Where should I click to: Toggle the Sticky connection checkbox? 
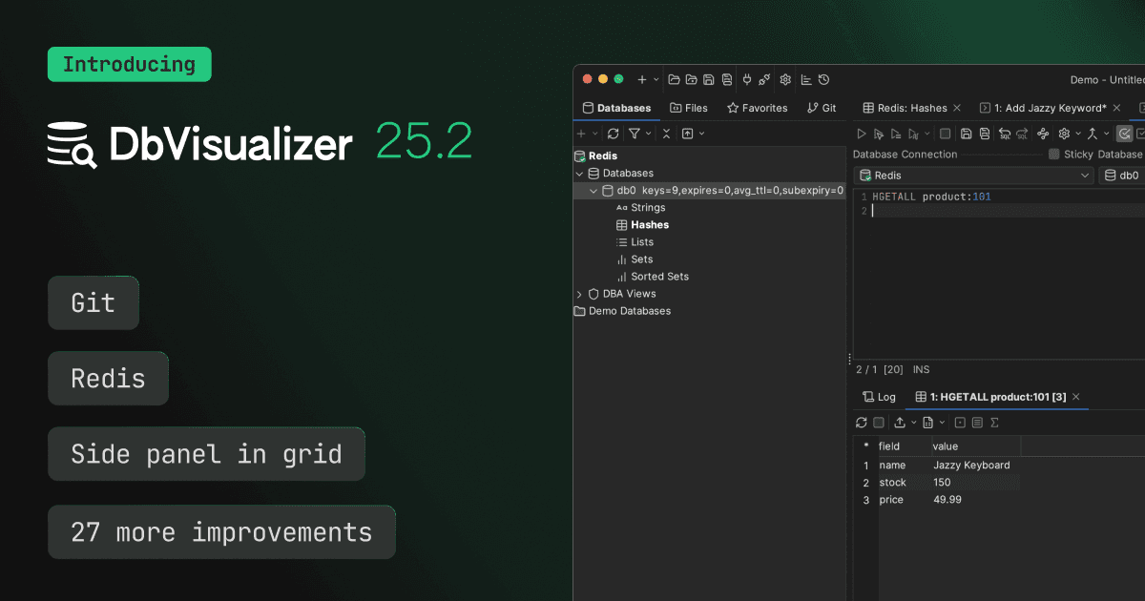tap(1054, 154)
